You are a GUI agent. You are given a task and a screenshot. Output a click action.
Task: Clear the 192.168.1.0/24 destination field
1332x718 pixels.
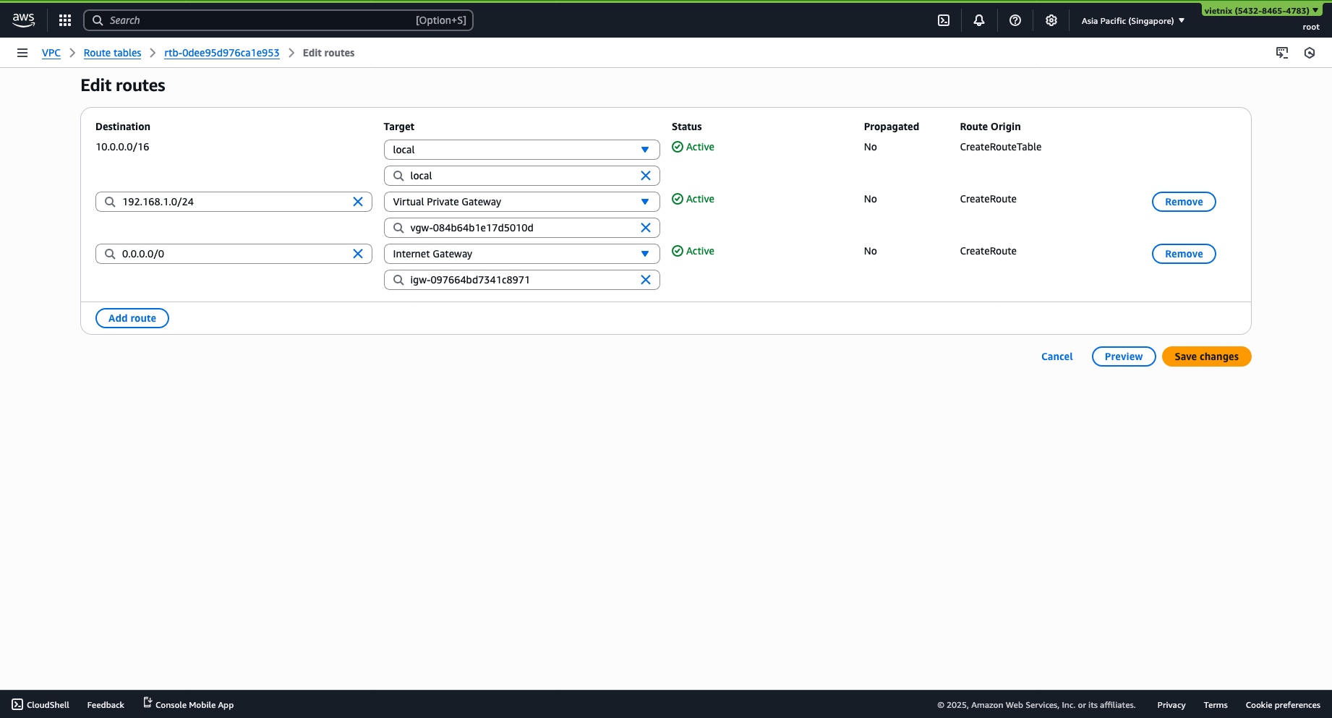[x=358, y=202]
